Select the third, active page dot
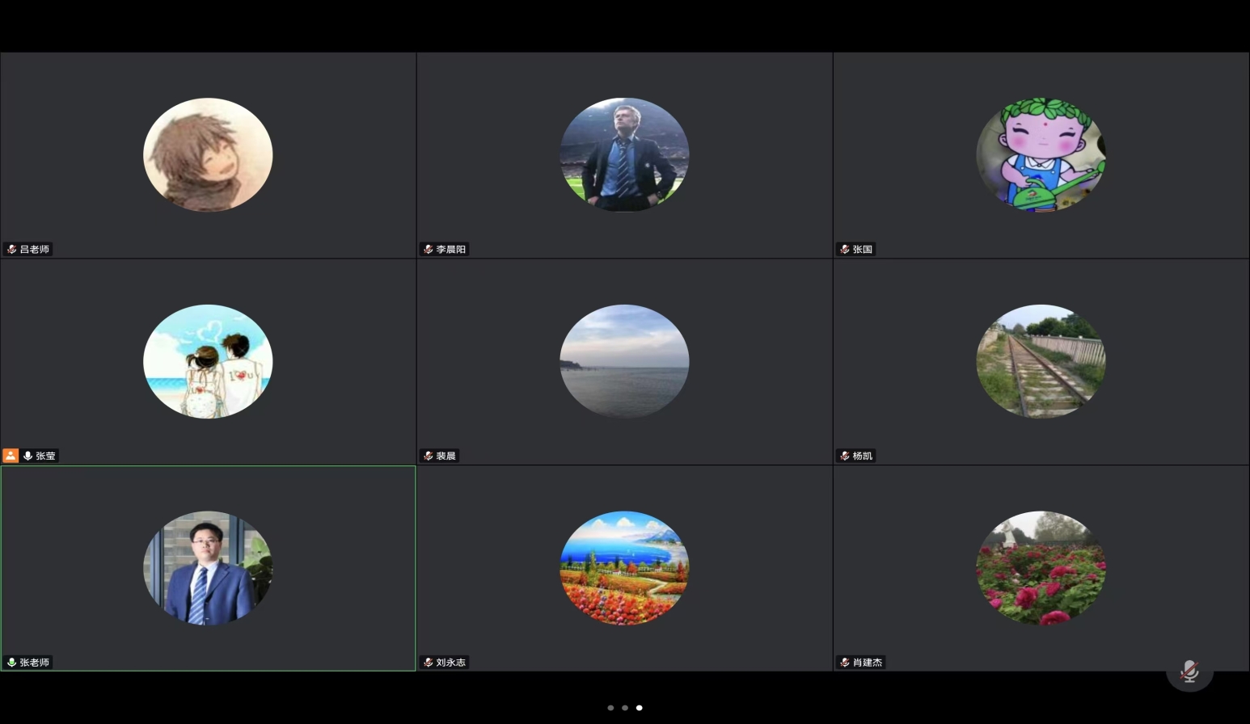 640,708
